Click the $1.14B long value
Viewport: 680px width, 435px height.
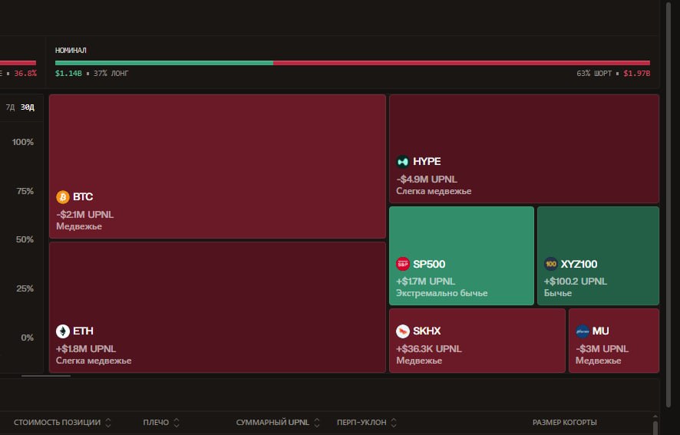[x=68, y=74]
